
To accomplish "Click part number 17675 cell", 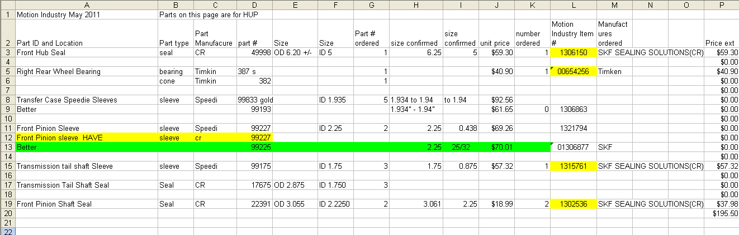I will coord(254,185).
